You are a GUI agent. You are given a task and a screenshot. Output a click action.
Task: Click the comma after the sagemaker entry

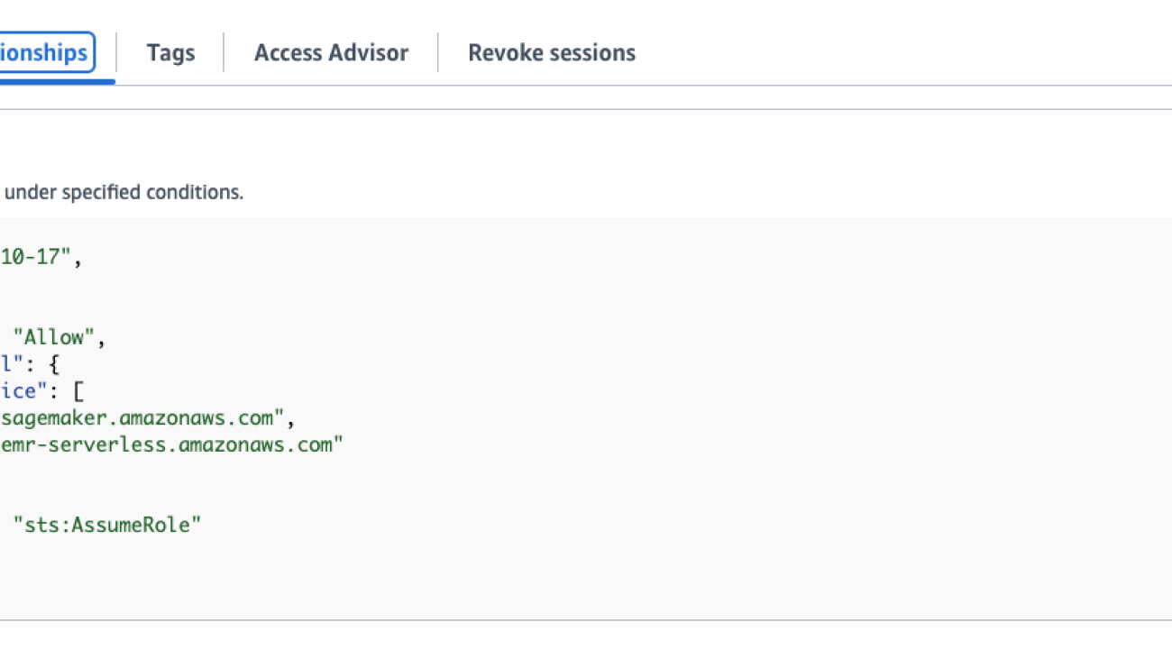(x=292, y=419)
